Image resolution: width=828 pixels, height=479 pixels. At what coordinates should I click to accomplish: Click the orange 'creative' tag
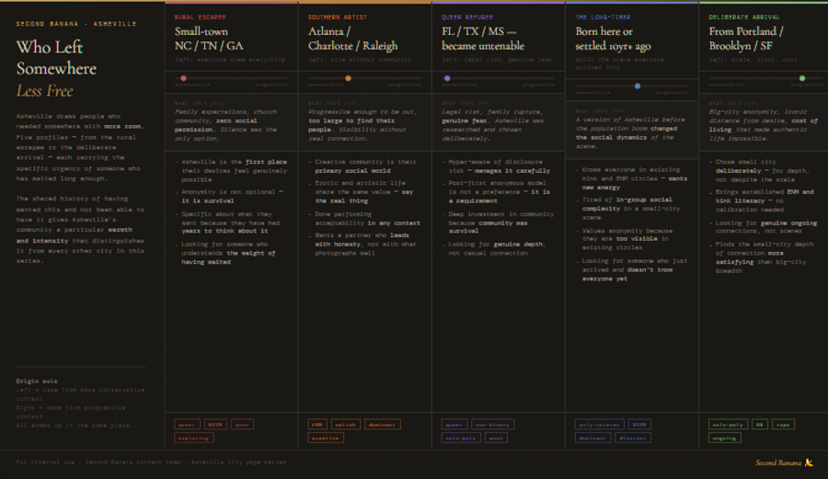click(326, 438)
